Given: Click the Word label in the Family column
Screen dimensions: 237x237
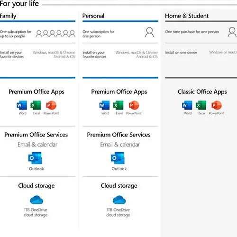Looking at the screenshot, I should click(23, 113).
